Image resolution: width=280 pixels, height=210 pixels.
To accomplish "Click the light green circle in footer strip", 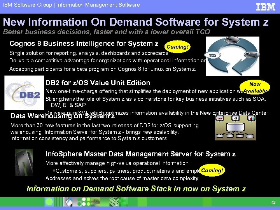I will pyautogui.click(x=49, y=202).
